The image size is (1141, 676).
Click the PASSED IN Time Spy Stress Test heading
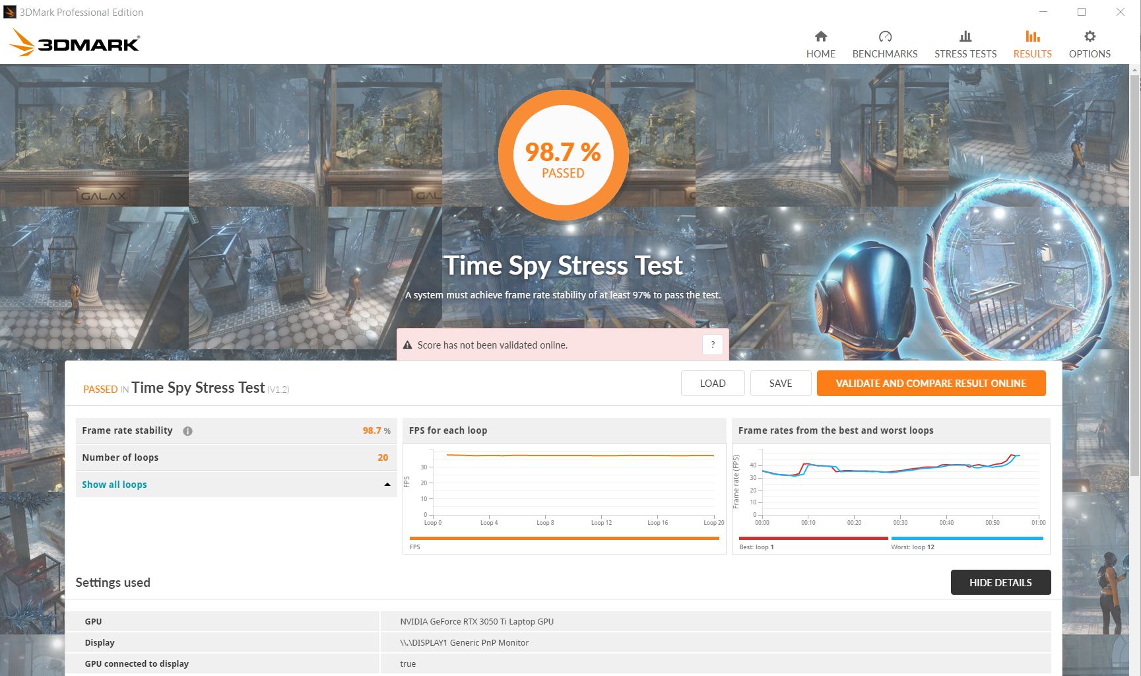186,388
